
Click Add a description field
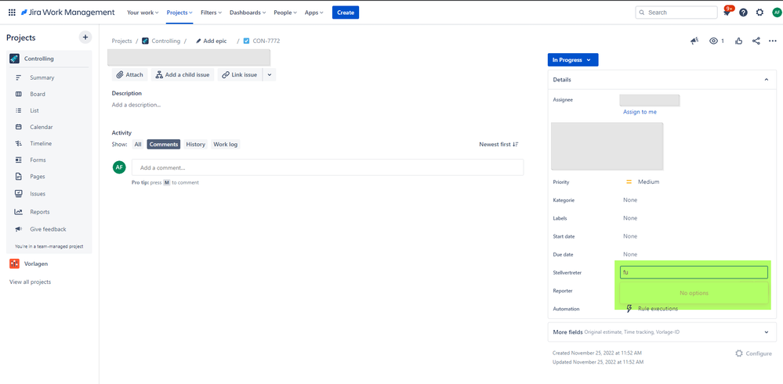click(136, 105)
